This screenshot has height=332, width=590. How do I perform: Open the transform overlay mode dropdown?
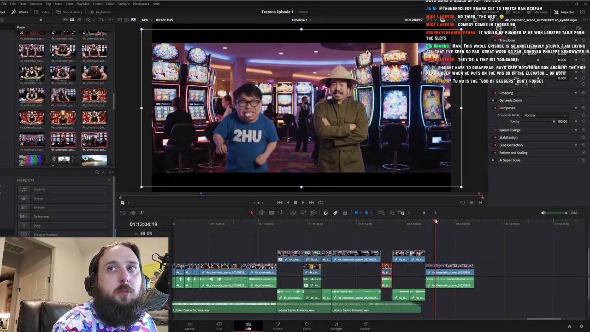point(129,202)
